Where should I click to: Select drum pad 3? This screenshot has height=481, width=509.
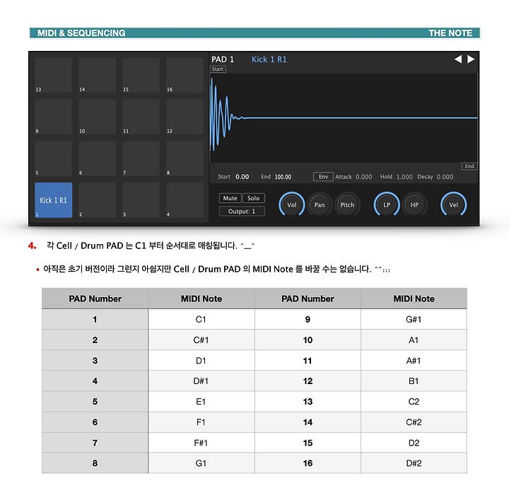click(141, 200)
